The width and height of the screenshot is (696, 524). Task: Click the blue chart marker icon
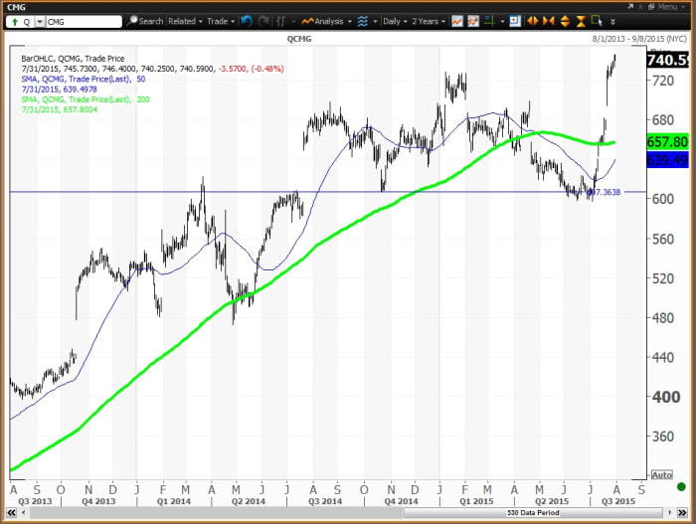(x=515, y=21)
